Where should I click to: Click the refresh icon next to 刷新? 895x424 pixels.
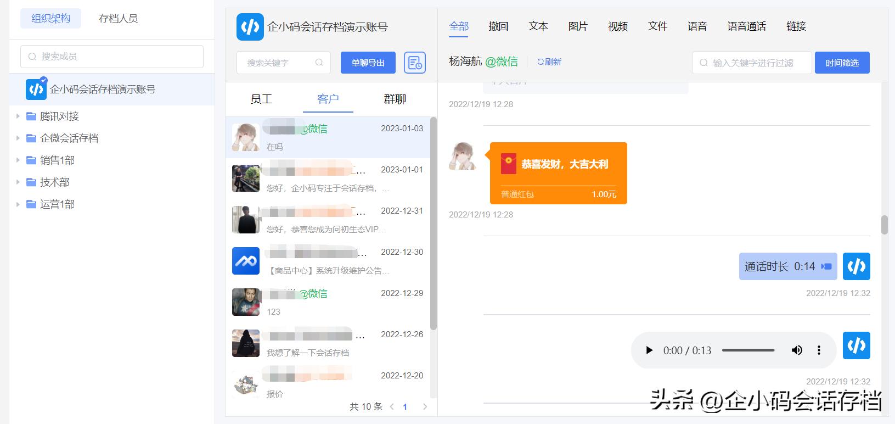click(541, 62)
